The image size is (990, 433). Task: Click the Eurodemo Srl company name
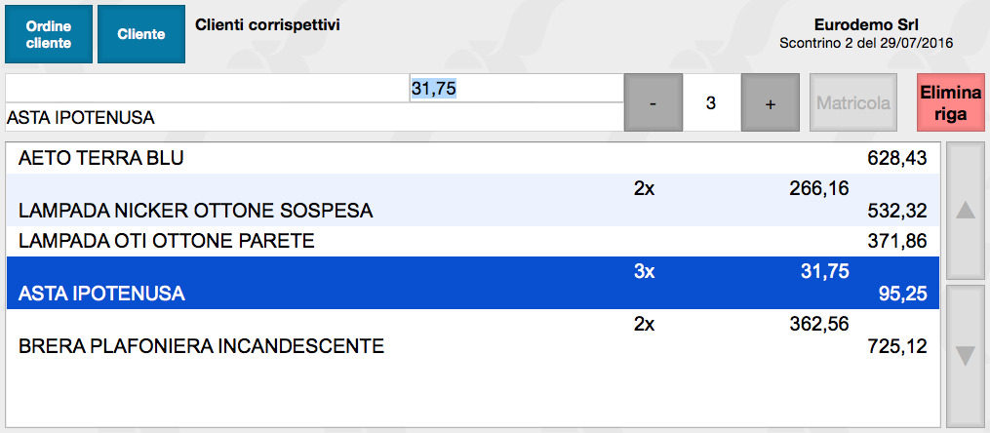pyautogui.click(x=866, y=24)
